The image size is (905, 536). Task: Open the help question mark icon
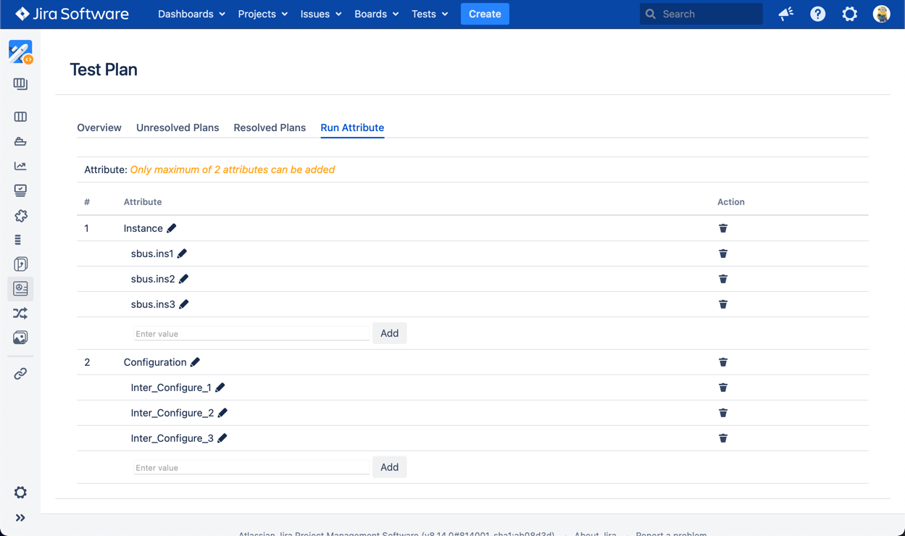point(817,14)
